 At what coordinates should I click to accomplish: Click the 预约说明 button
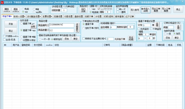83,10
